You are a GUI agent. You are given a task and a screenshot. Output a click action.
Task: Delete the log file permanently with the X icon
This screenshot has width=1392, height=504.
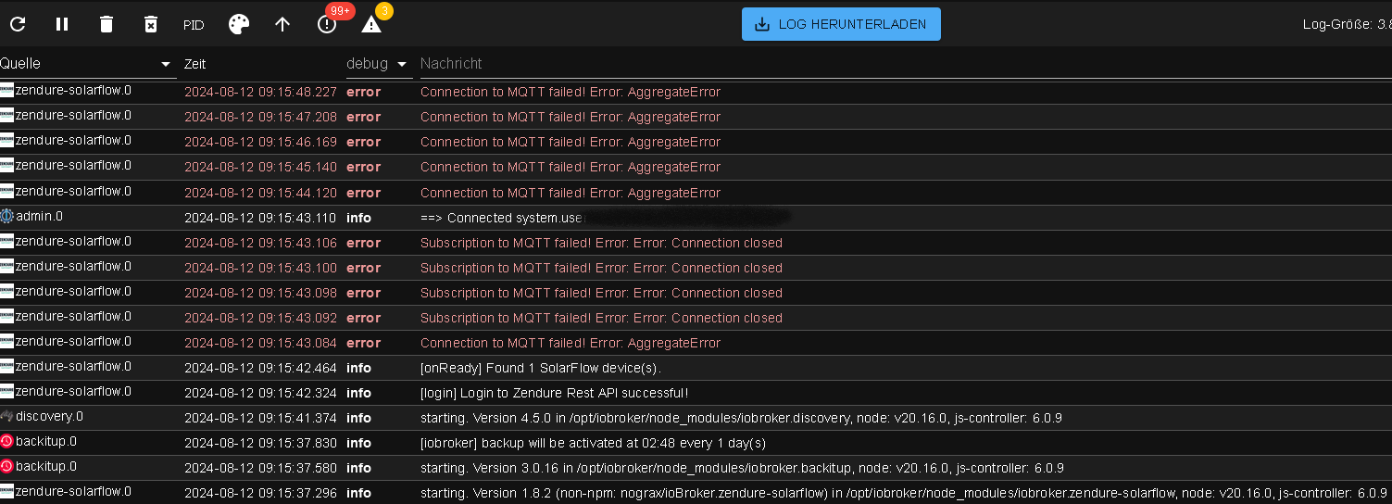click(151, 24)
